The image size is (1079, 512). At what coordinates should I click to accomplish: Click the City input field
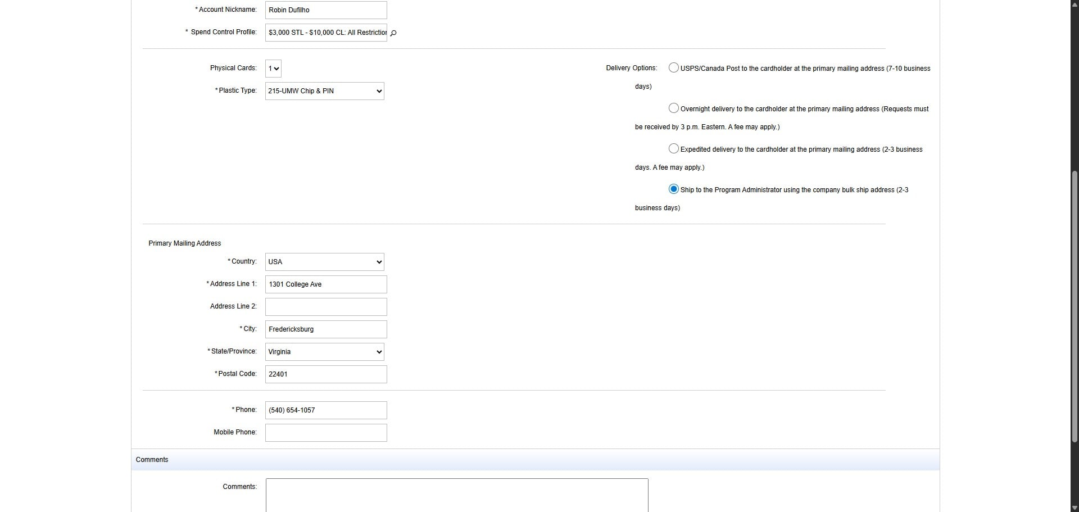pos(325,329)
